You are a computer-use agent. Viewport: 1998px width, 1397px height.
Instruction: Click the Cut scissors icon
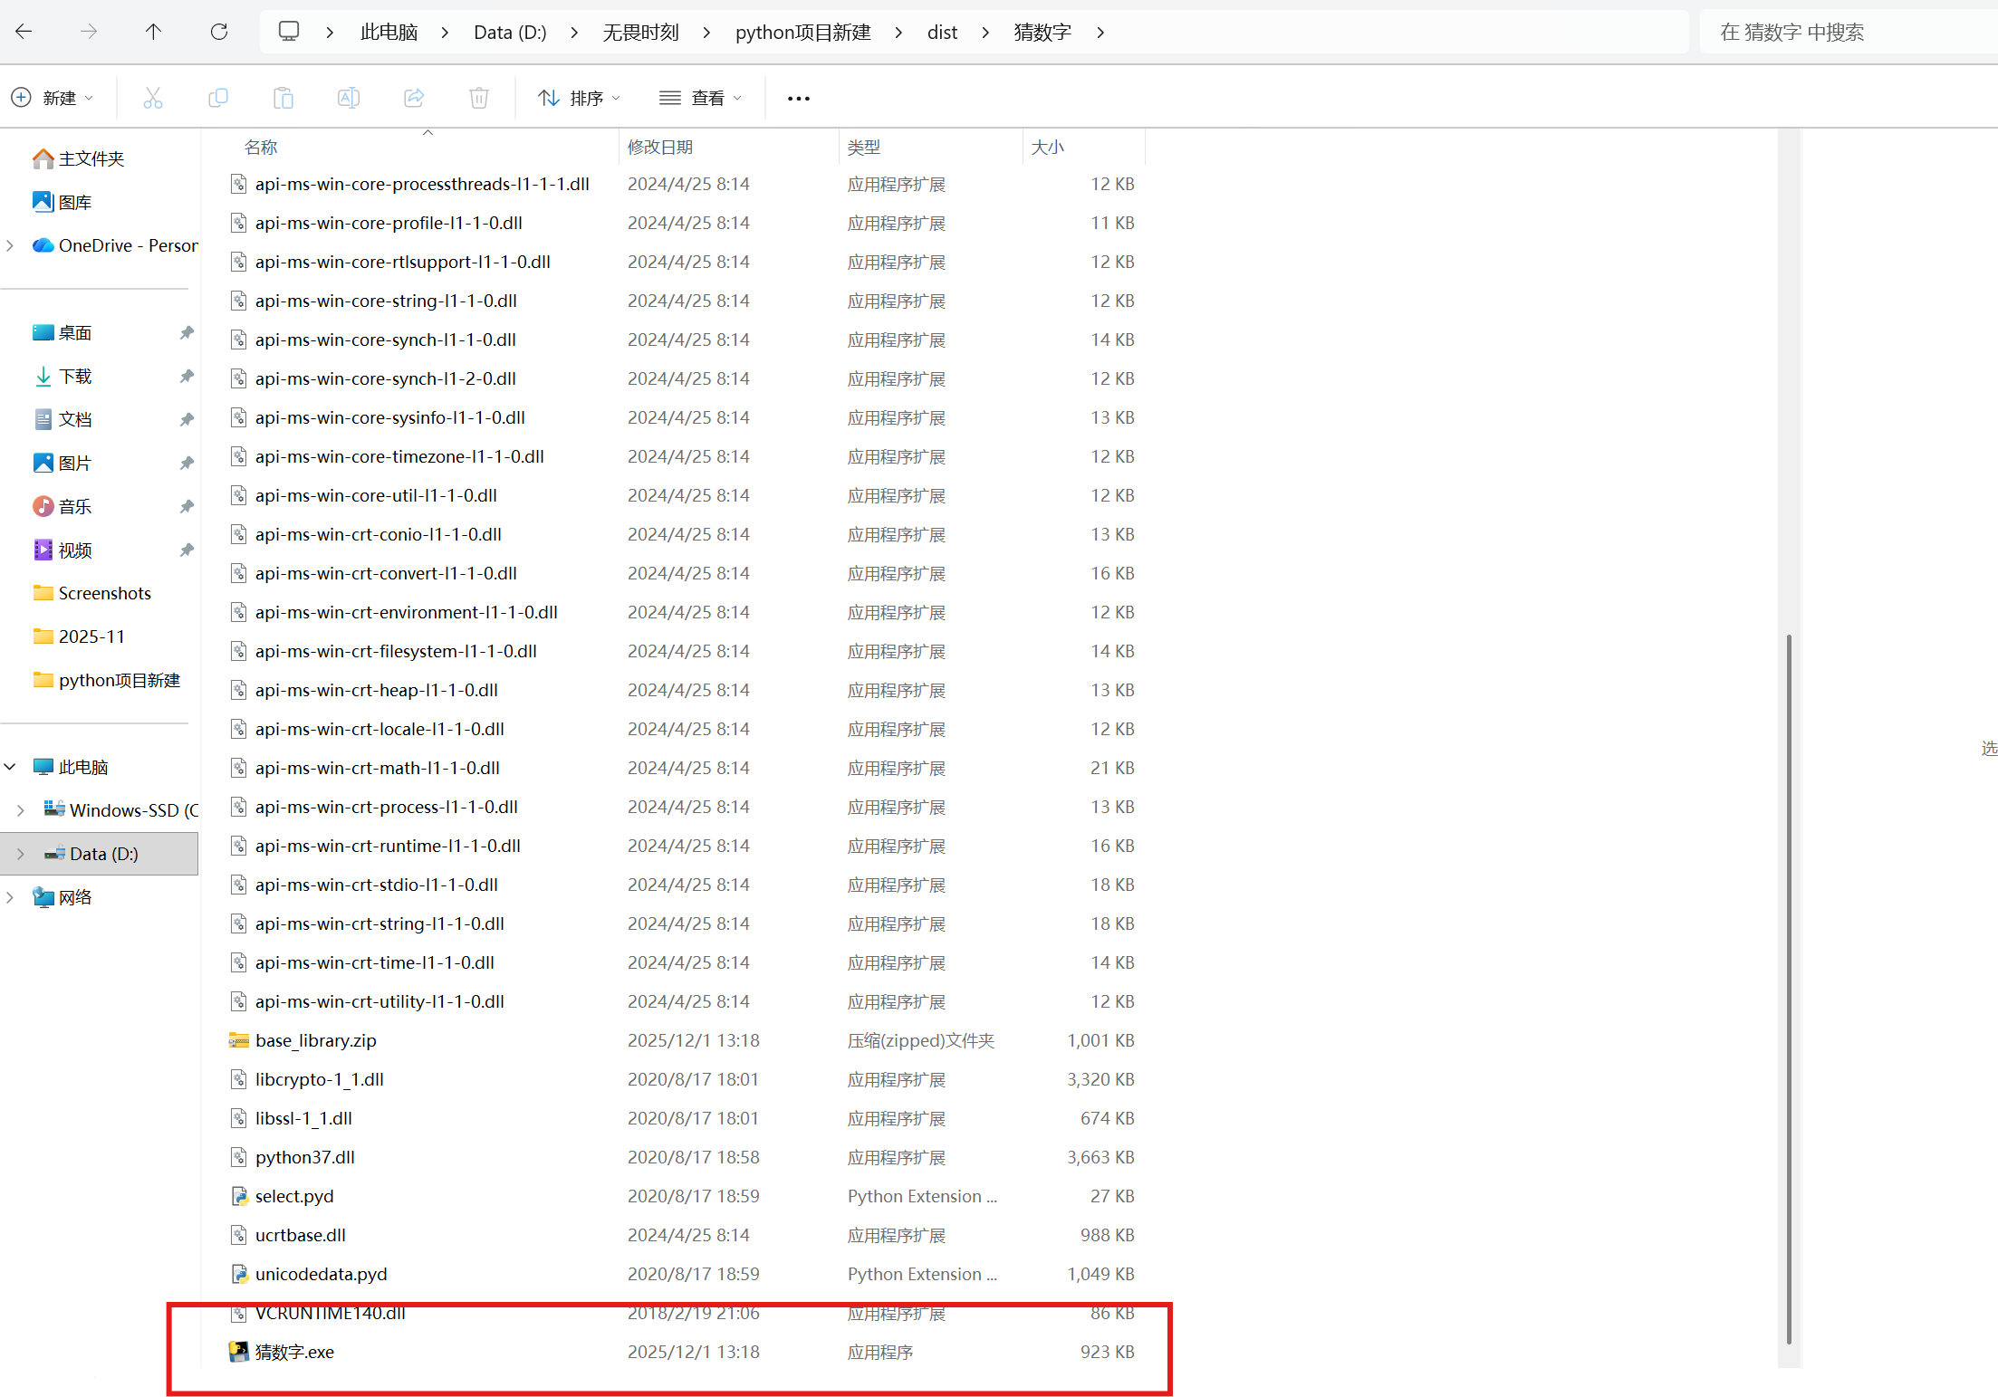coord(153,98)
